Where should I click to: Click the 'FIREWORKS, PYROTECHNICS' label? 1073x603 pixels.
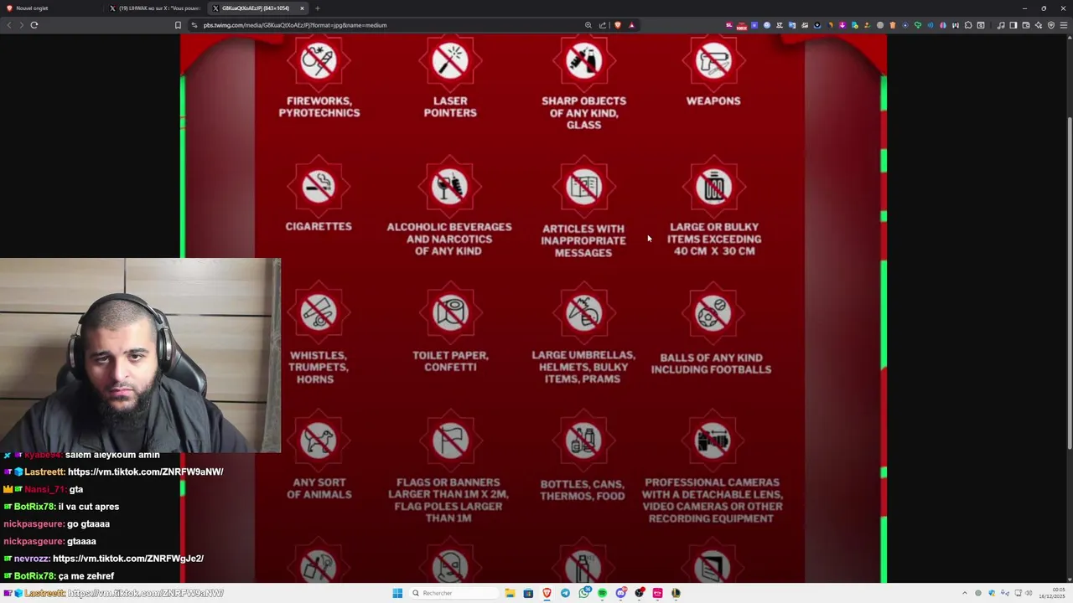(x=319, y=106)
